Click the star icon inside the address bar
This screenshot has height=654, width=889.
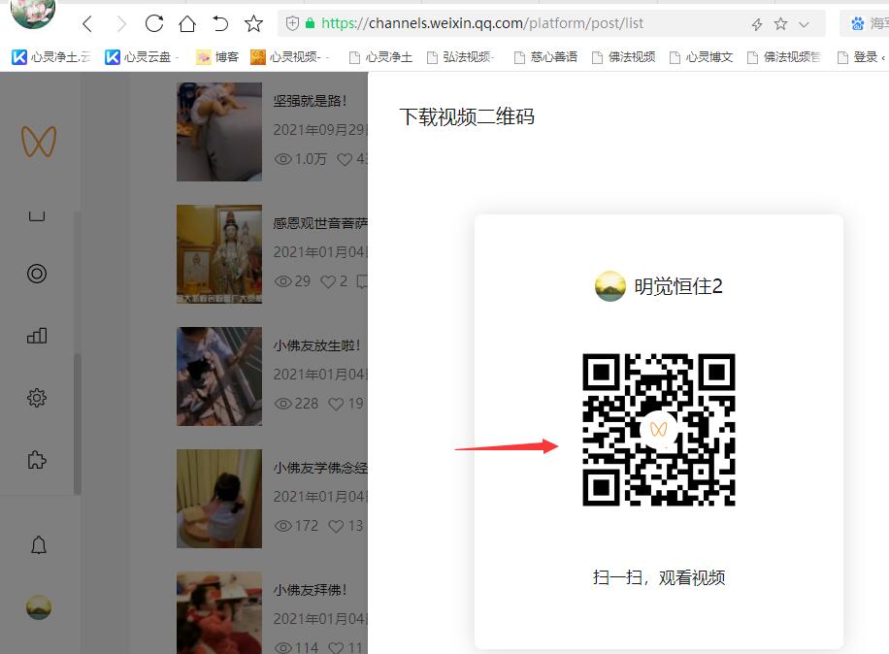(780, 24)
